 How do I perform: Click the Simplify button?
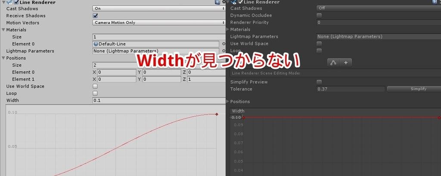(414, 89)
